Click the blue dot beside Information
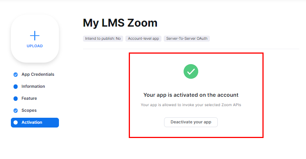 [16, 87]
